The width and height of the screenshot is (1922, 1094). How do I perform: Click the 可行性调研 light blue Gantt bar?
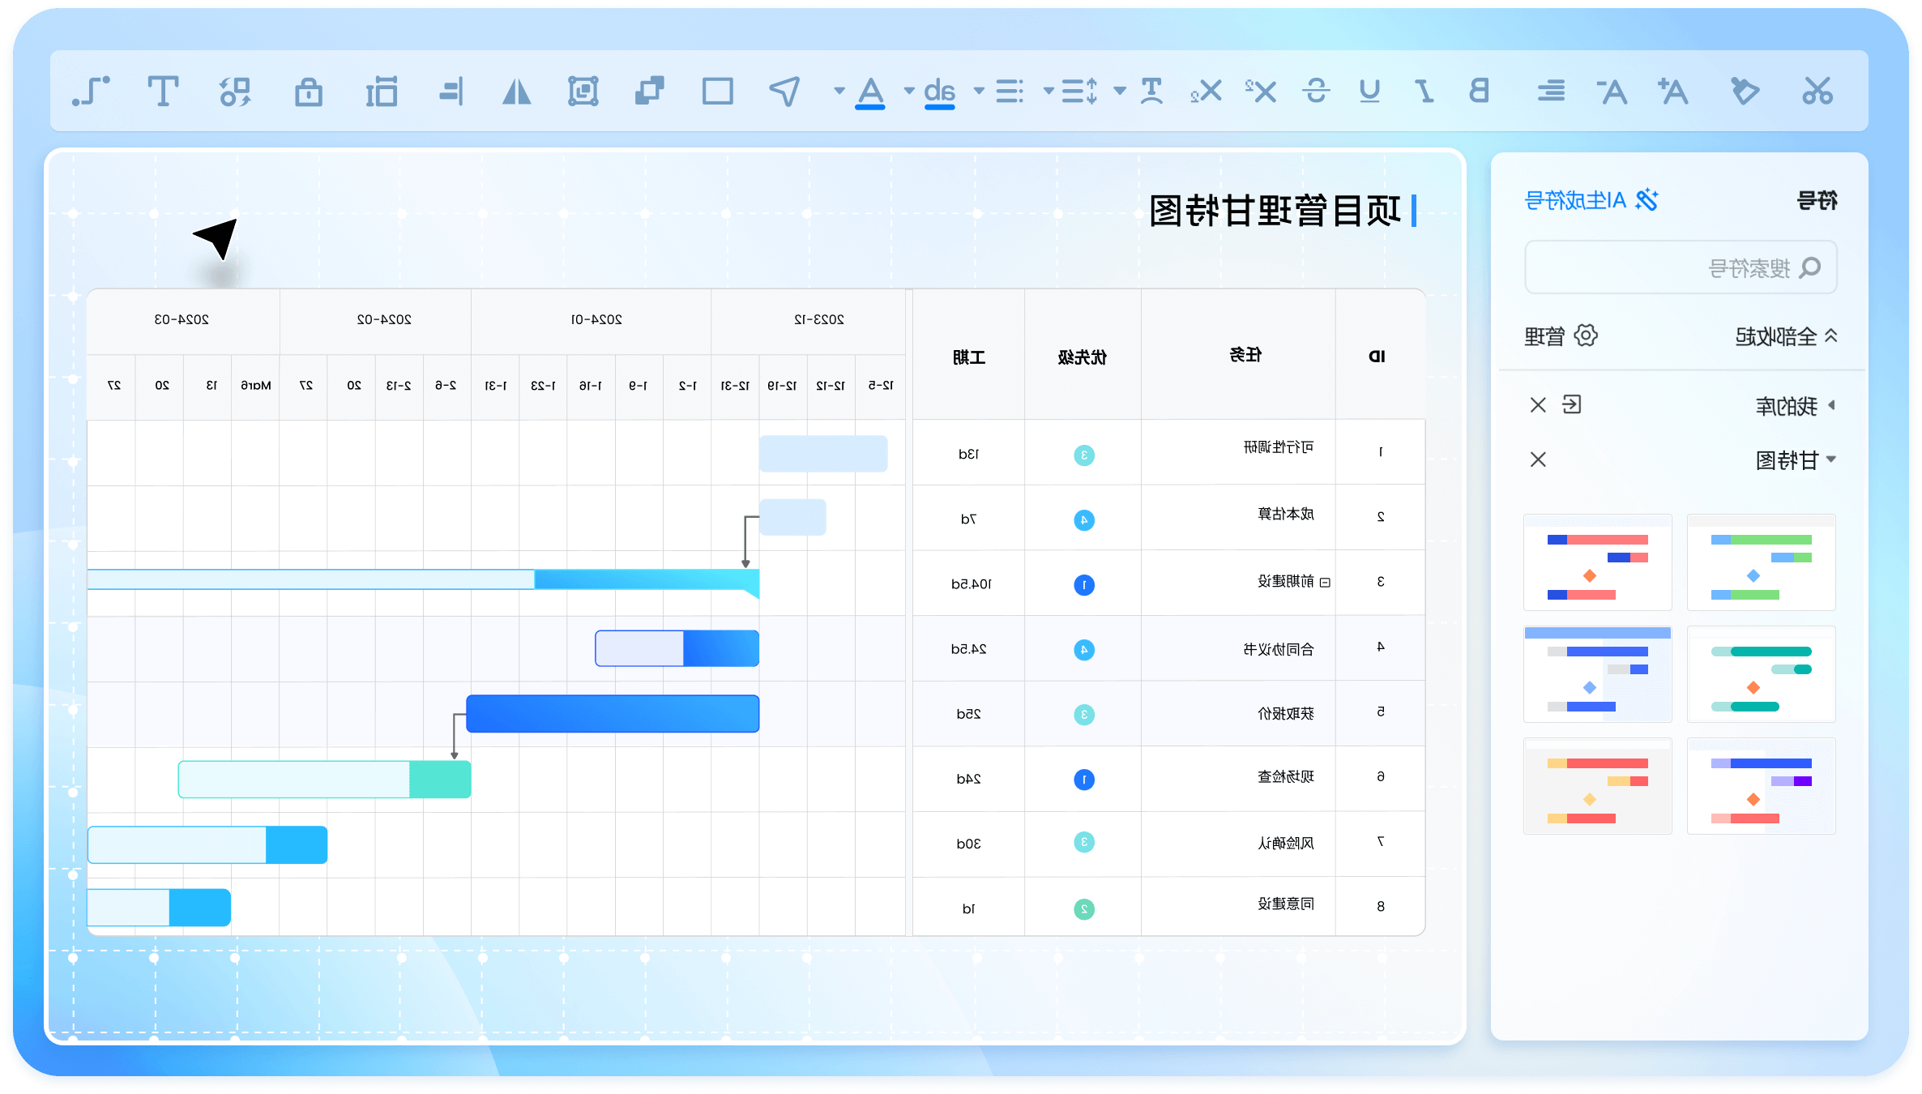point(823,454)
